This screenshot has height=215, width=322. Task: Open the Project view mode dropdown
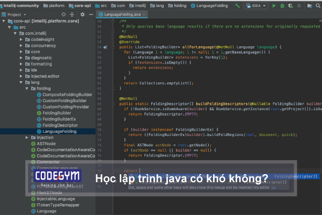pos(25,15)
